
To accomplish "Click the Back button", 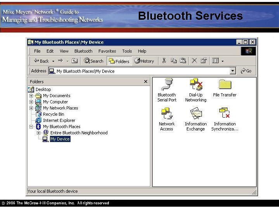I will (x=41, y=61).
